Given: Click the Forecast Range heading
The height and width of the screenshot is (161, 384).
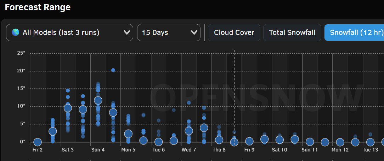Looking at the screenshot, I should [x=38, y=7].
